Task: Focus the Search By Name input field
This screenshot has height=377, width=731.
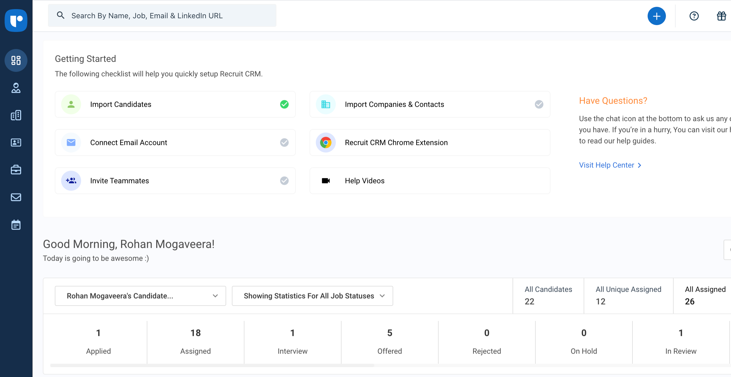Action: pos(162,15)
